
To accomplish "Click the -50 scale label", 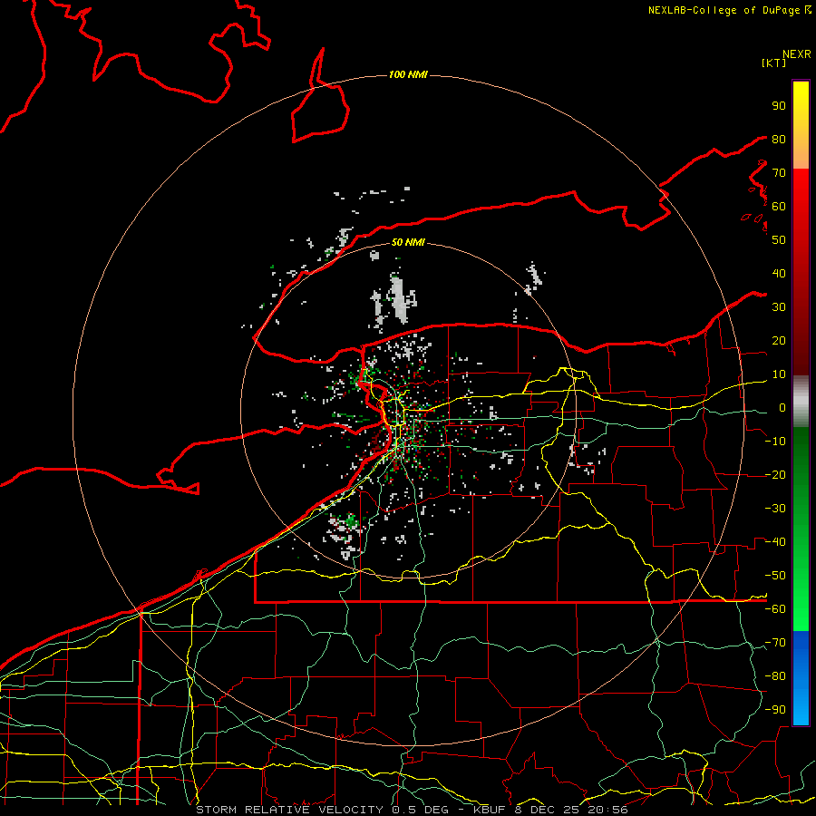I will pos(775,576).
